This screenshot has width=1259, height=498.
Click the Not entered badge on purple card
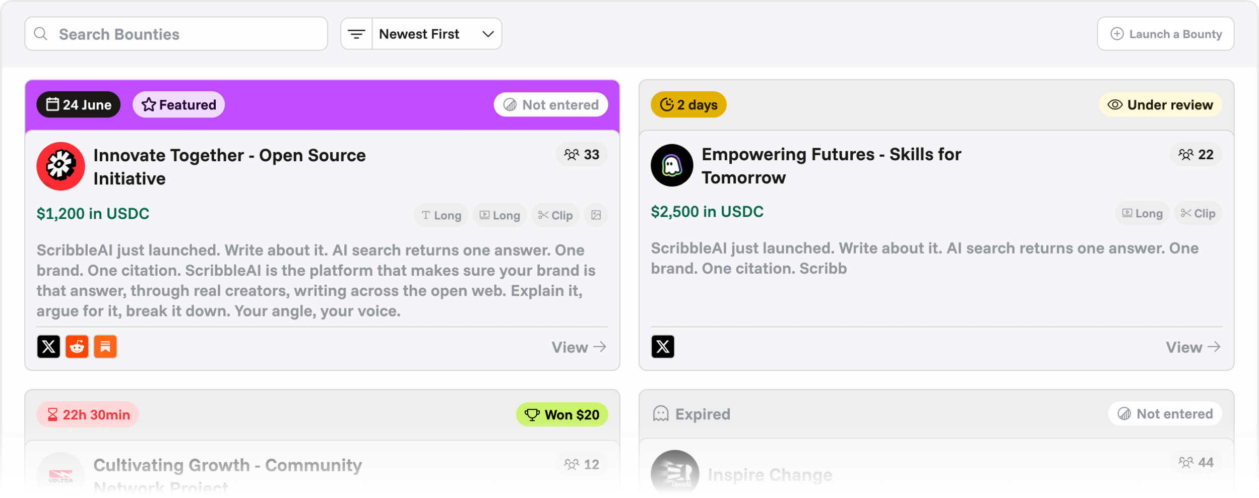pos(550,104)
